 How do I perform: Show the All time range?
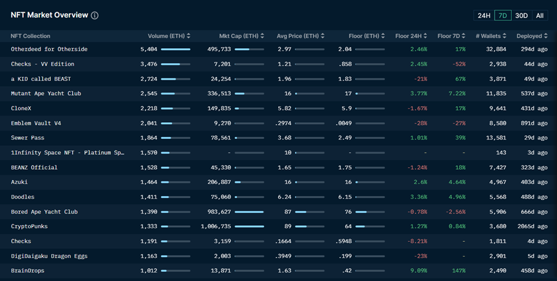[540, 15]
